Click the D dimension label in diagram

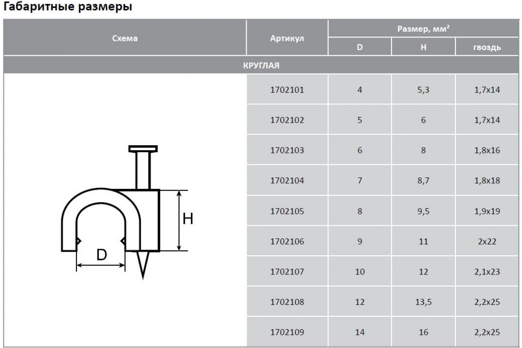point(101,255)
